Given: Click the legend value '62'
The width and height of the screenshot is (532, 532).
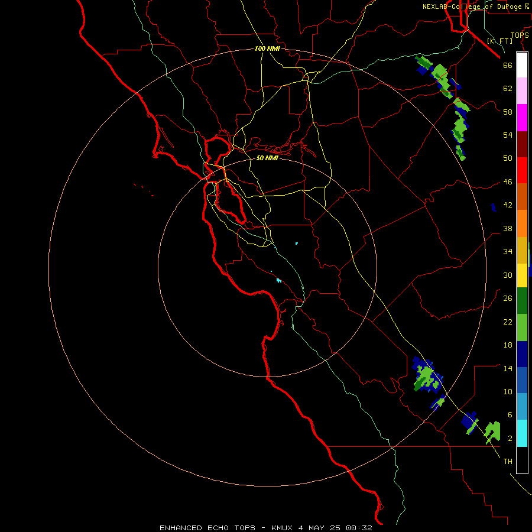Looking at the screenshot, I should [508, 88].
